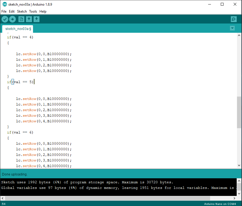
Task: Open the Sketch menu
Action: (x=22, y=11)
